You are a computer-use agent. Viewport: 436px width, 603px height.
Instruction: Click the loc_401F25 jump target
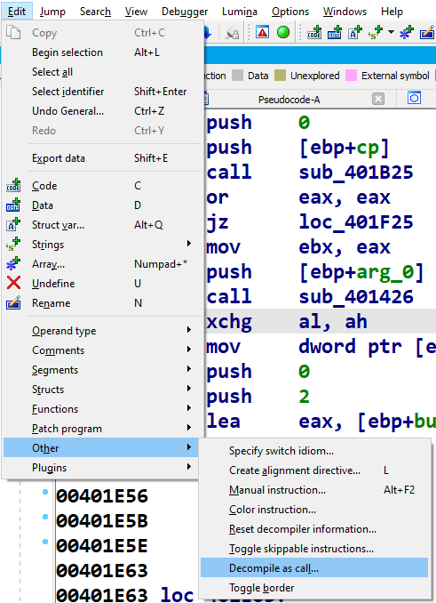pyautogui.click(x=356, y=221)
